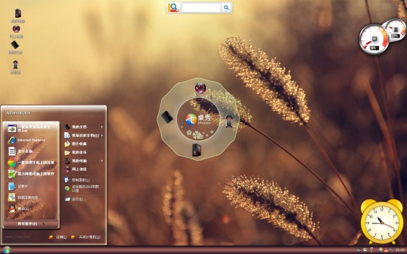
Task: Click the 桌秀 logo in dock center
Action: [199, 119]
